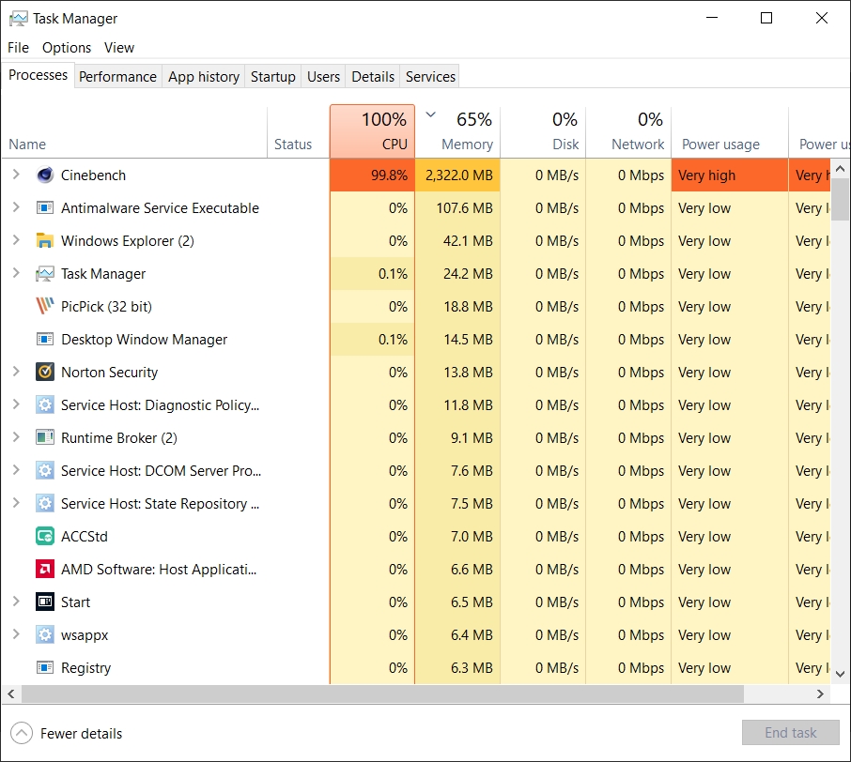The height and width of the screenshot is (762, 851).
Task: Expand the wsappx process group
Action: [16, 634]
